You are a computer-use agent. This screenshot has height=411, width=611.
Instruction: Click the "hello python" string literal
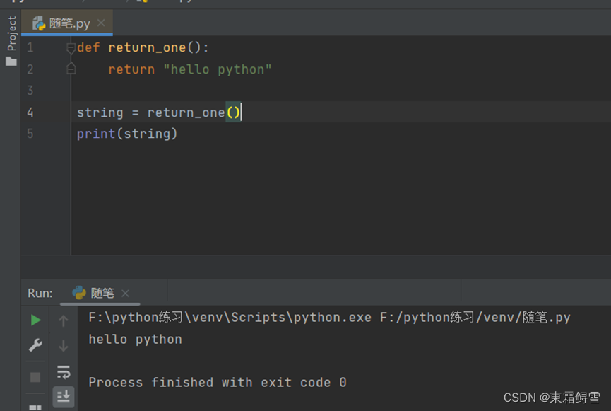217,69
